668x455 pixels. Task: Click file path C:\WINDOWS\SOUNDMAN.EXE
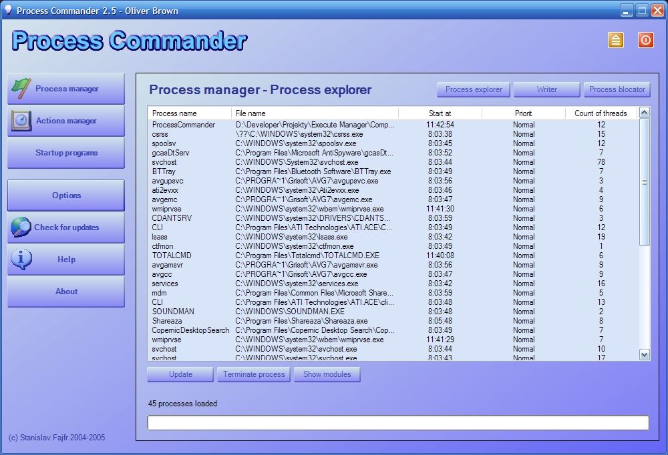point(290,312)
